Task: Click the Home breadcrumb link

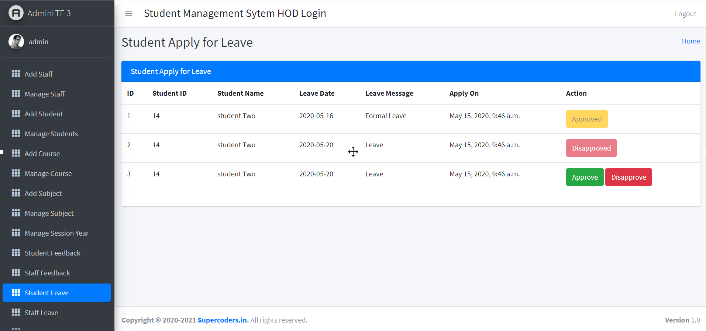Action: pos(690,41)
